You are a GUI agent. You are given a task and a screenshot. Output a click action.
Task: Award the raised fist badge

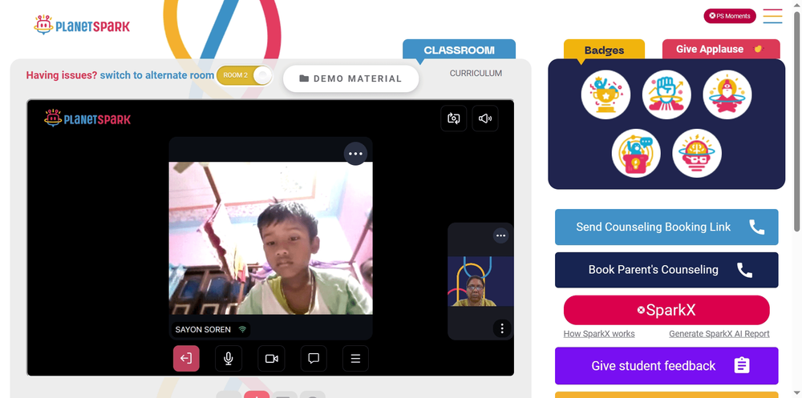point(666,94)
